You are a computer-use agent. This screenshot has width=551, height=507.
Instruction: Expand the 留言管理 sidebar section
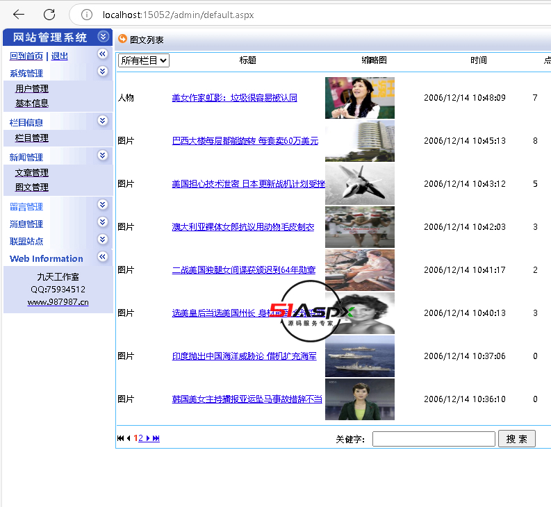(103, 205)
